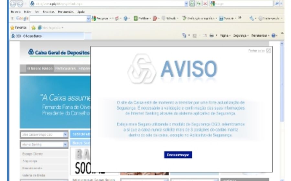Screen dimensions: 291x181
Task: Click the Add to Favorites Bar star icon
Action: (33, 27)
